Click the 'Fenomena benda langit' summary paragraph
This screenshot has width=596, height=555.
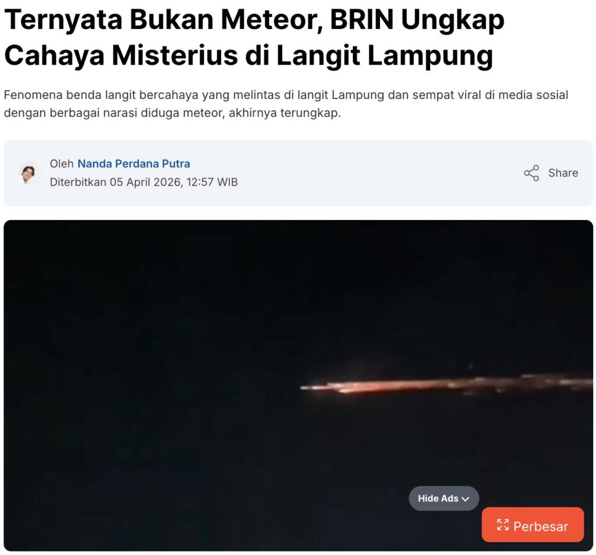pyautogui.click(x=286, y=104)
